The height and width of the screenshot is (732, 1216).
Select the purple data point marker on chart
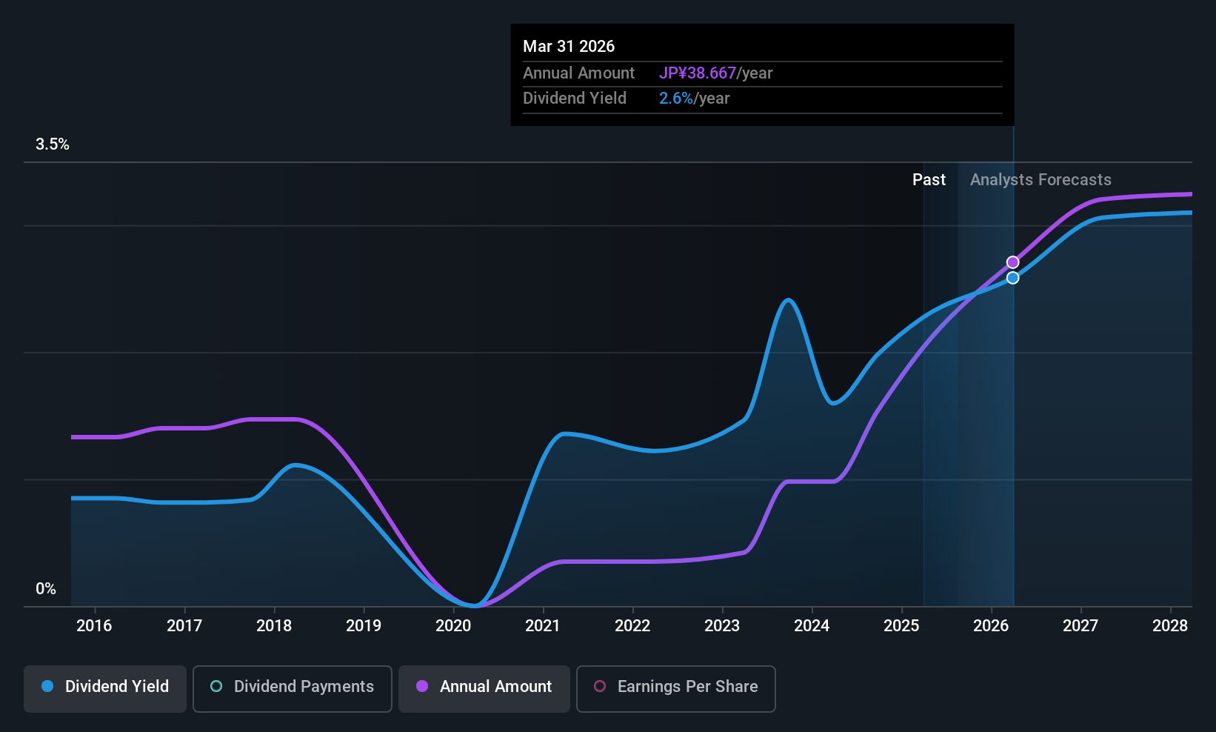click(x=1013, y=262)
